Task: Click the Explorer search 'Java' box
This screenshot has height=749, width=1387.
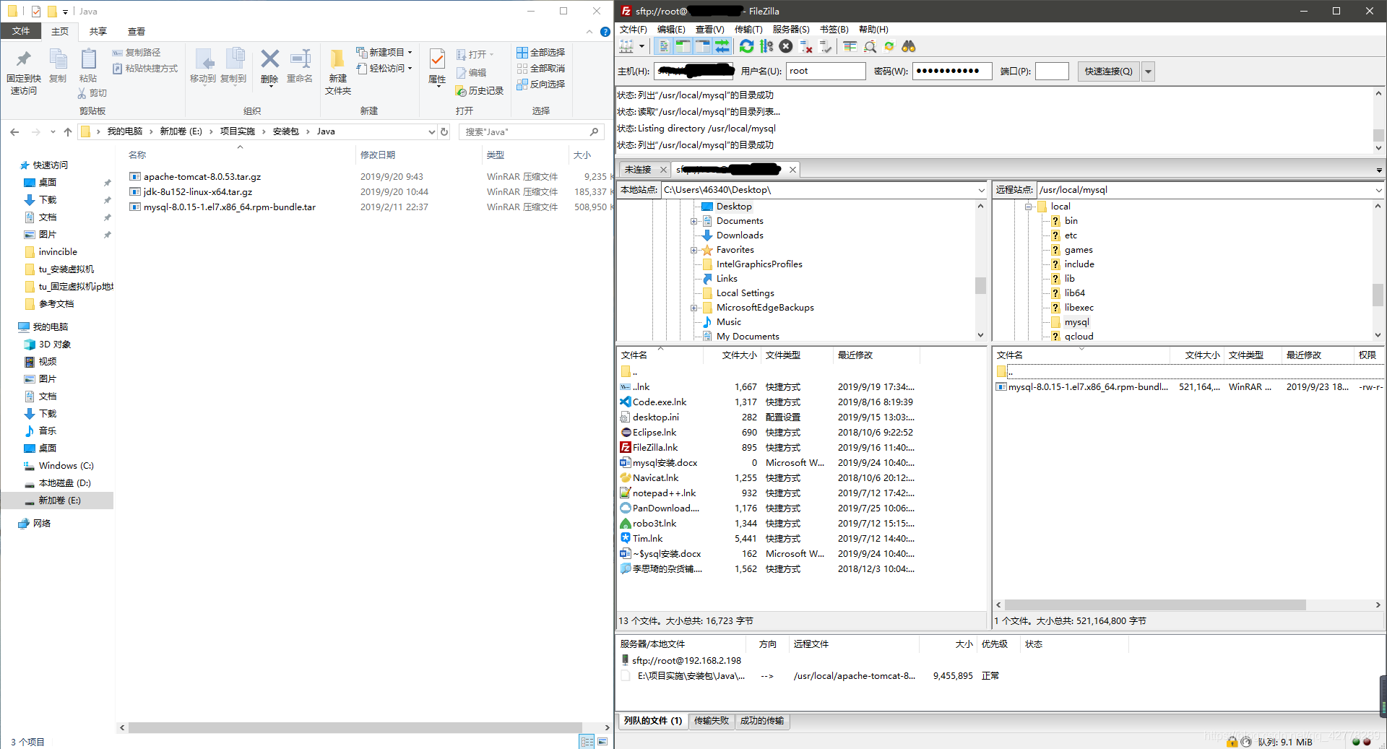Action: pyautogui.click(x=531, y=131)
